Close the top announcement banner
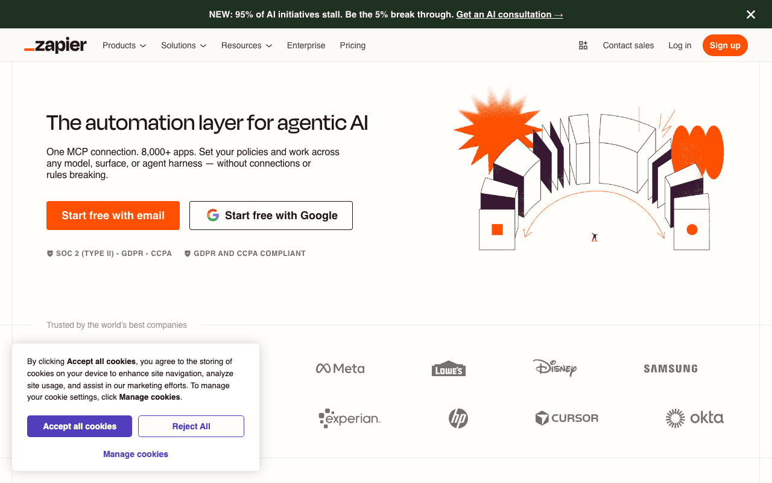Screen dimensions: 772x483 [x=751, y=14]
